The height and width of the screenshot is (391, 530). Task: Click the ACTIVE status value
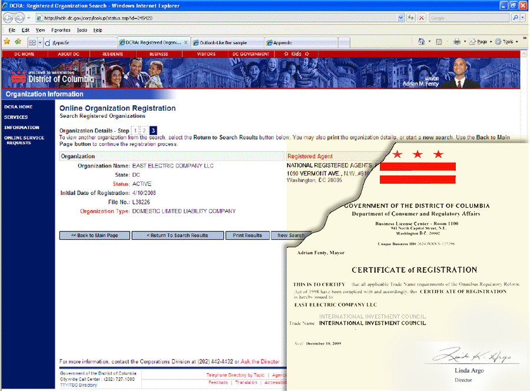[141, 184]
